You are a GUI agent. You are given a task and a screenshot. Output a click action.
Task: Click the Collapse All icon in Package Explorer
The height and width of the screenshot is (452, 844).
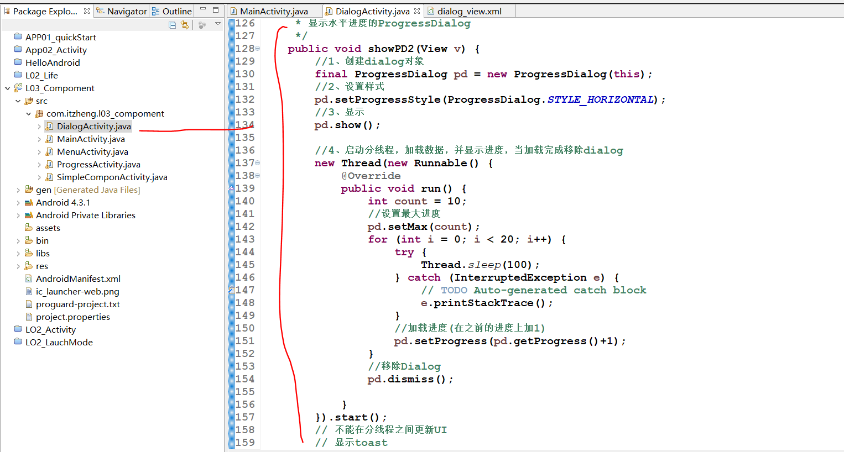click(x=173, y=25)
